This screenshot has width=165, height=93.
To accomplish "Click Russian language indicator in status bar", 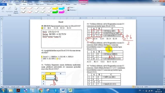I will (x=28, y=87).
